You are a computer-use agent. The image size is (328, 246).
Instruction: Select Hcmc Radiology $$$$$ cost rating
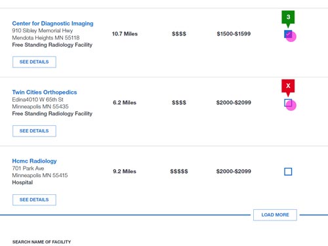[179, 171]
